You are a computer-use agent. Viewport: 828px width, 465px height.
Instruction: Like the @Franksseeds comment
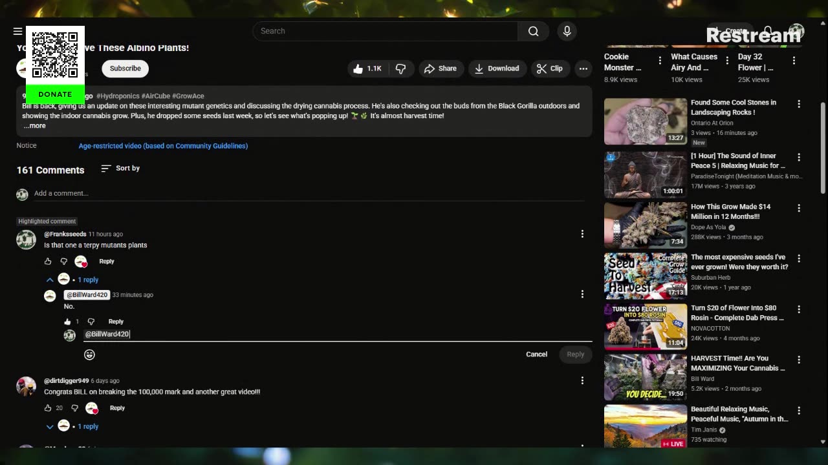coord(48,262)
